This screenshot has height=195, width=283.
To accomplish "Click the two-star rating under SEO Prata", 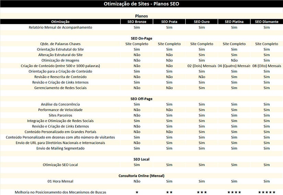I will (169, 192).
